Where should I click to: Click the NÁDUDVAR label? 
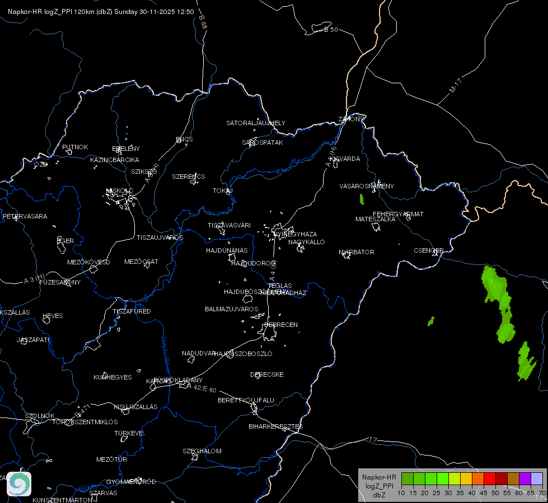pyautogui.click(x=199, y=353)
